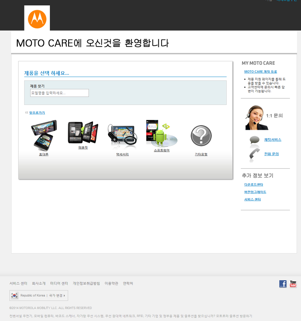
Task: Click the 1:1 문의 heading text
Action: click(274, 116)
